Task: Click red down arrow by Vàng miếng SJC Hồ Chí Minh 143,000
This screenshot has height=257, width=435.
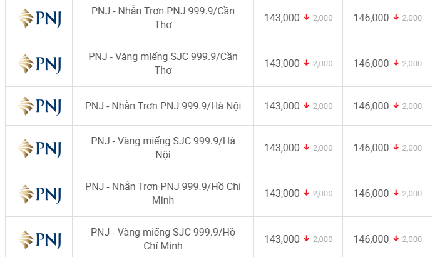Action: [307, 239]
